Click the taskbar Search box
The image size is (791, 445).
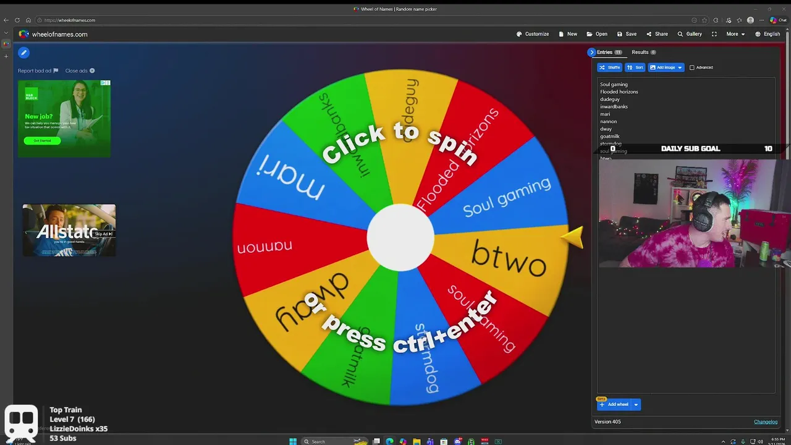click(x=334, y=441)
